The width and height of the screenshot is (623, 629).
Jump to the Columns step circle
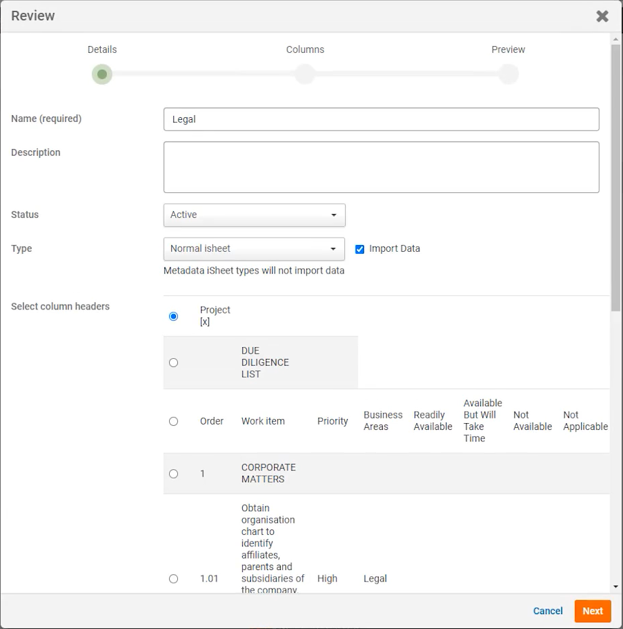(x=305, y=74)
